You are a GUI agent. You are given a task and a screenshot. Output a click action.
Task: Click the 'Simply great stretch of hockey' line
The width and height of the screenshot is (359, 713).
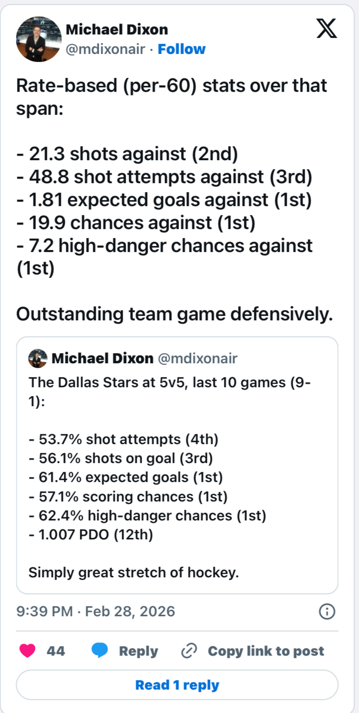134,572
